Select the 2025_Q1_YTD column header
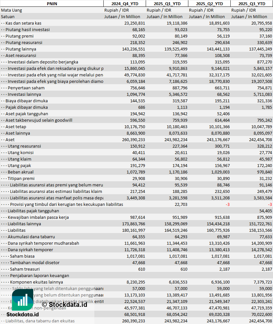The image size is (273, 324). 167,4
